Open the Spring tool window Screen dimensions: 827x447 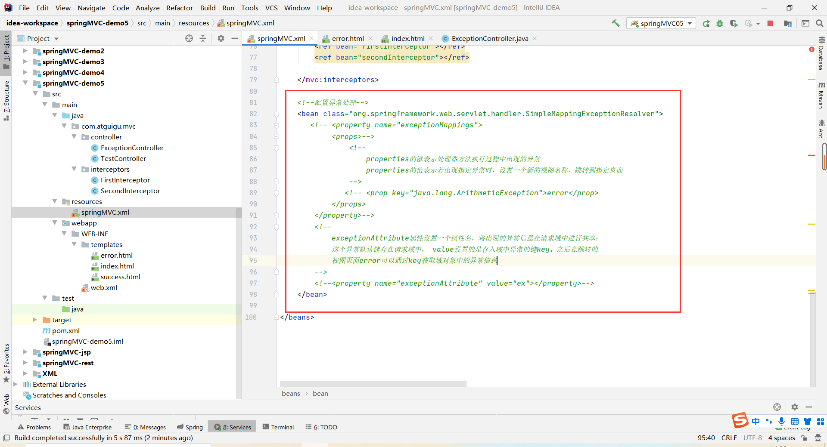point(190,427)
